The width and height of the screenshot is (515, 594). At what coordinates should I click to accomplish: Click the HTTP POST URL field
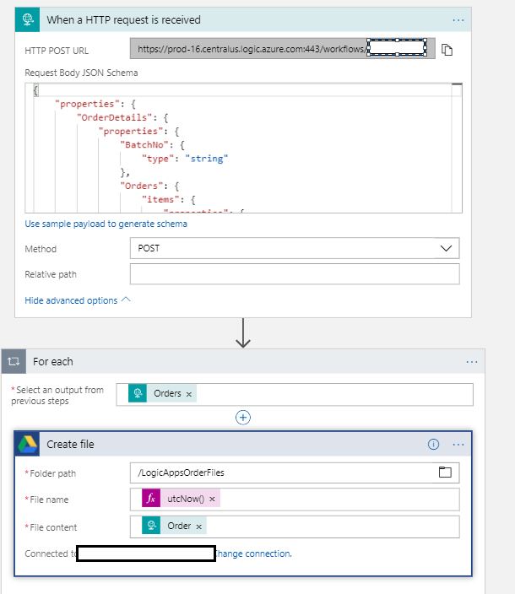pos(282,48)
